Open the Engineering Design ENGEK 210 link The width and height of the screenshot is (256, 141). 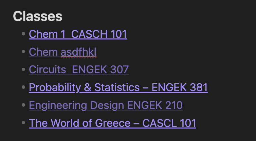click(106, 105)
